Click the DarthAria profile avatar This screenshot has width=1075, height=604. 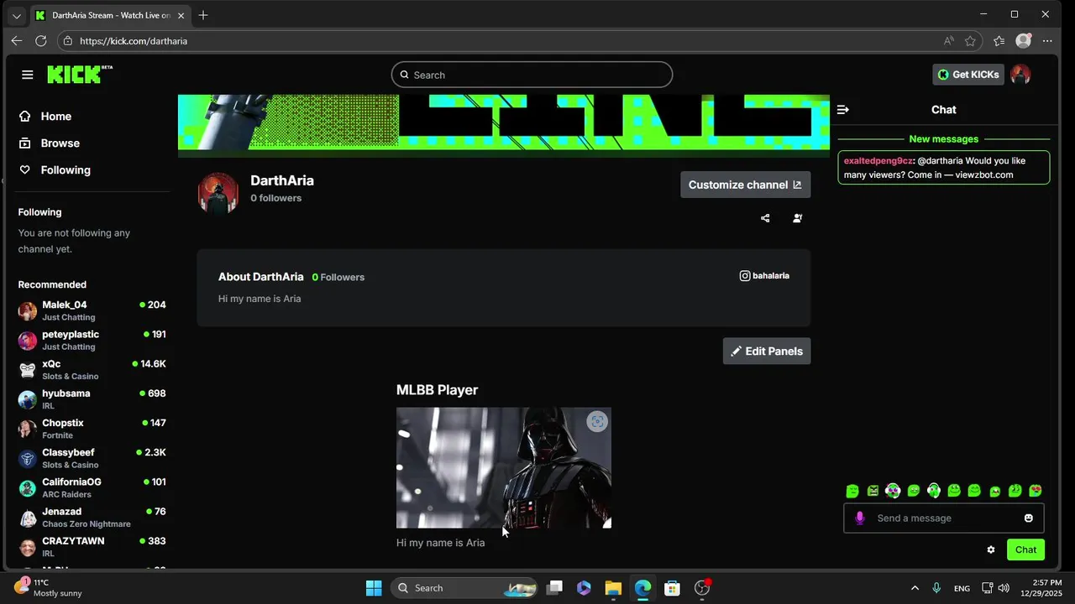(x=218, y=193)
